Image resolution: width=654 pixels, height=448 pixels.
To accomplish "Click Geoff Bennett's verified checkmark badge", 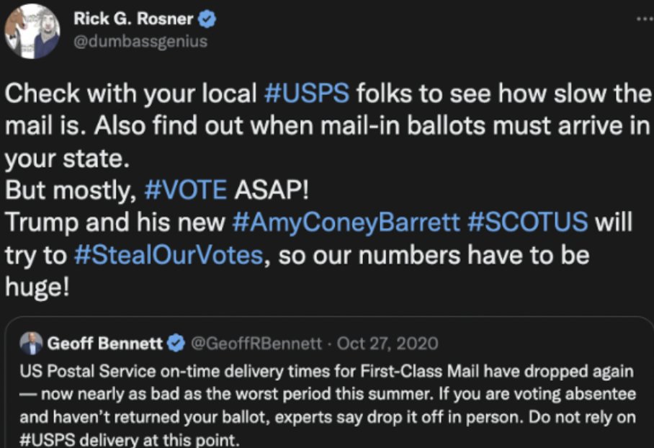I will coord(176,344).
